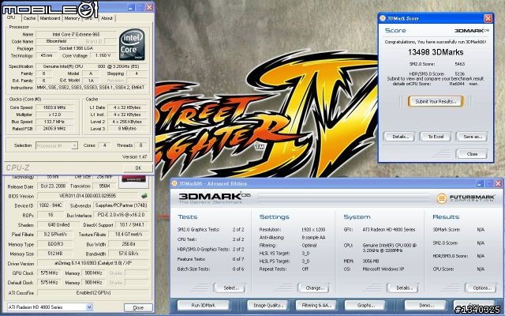Click the GPU Clock value 575 MHz
Screen dimensions: 505x316
pos(49,273)
